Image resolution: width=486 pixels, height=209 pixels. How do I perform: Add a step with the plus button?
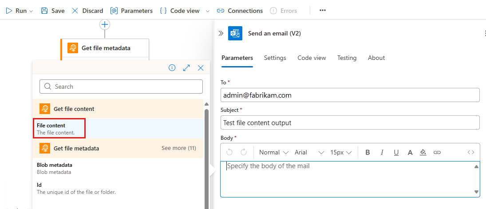coord(105,24)
